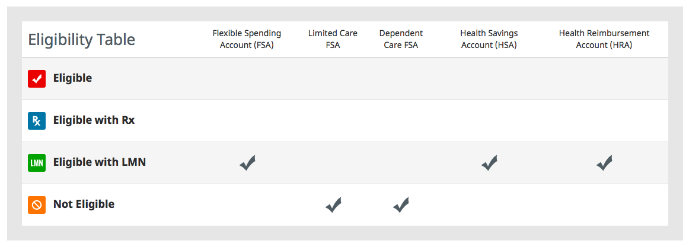This screenshot has width=689, height=247.
Task: Click the Dependent Care FSA Not Eligible checkmark
Action: [401, 205]
